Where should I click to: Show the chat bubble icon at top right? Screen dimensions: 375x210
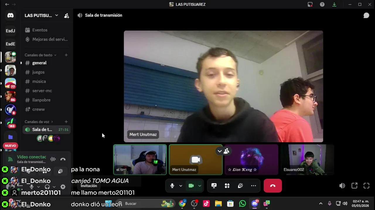pos(366,15)
